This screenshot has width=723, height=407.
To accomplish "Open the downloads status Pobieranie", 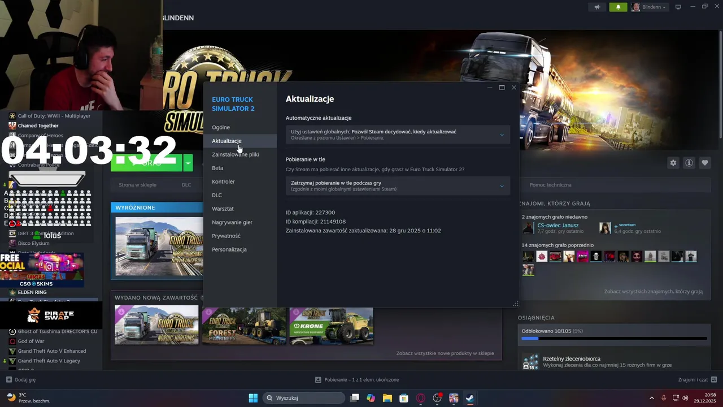I will [357, 380].
